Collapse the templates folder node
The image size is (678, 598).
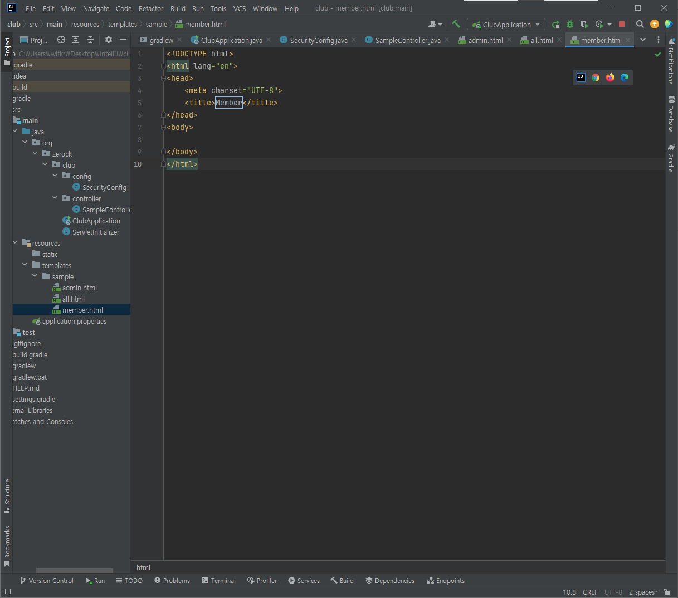point(25,265)
